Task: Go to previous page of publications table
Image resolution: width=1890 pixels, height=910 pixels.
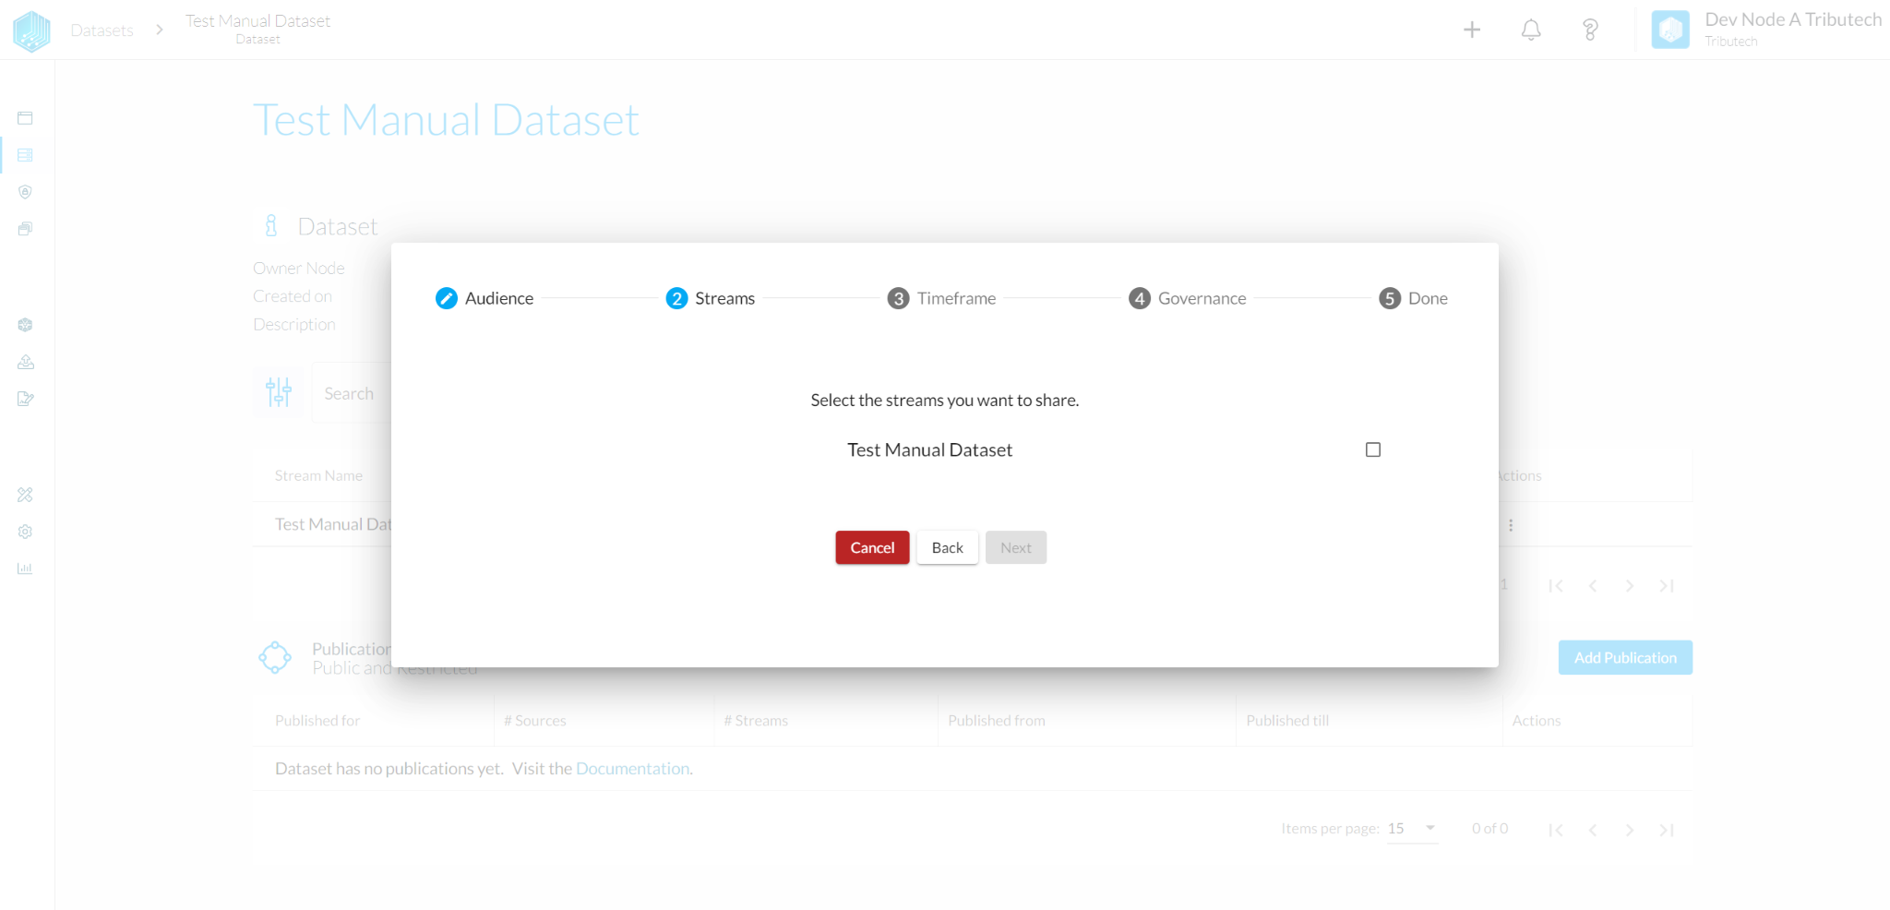Action: 1593,830
